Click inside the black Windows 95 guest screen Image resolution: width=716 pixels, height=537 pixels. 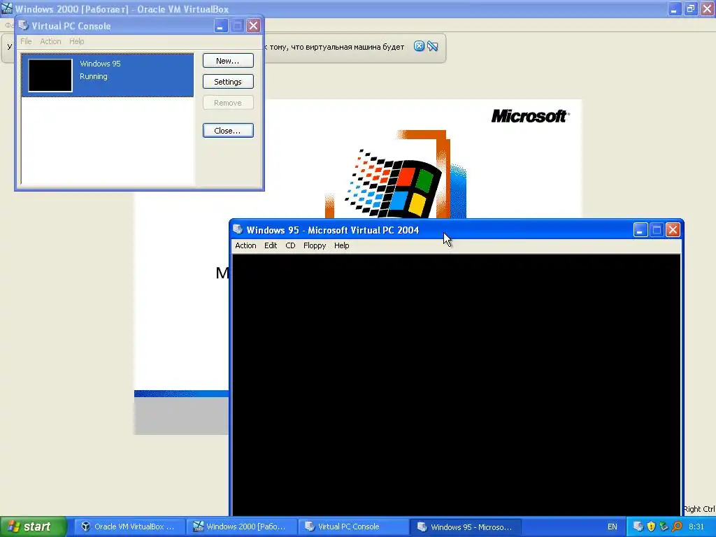[x=456, y=385]
